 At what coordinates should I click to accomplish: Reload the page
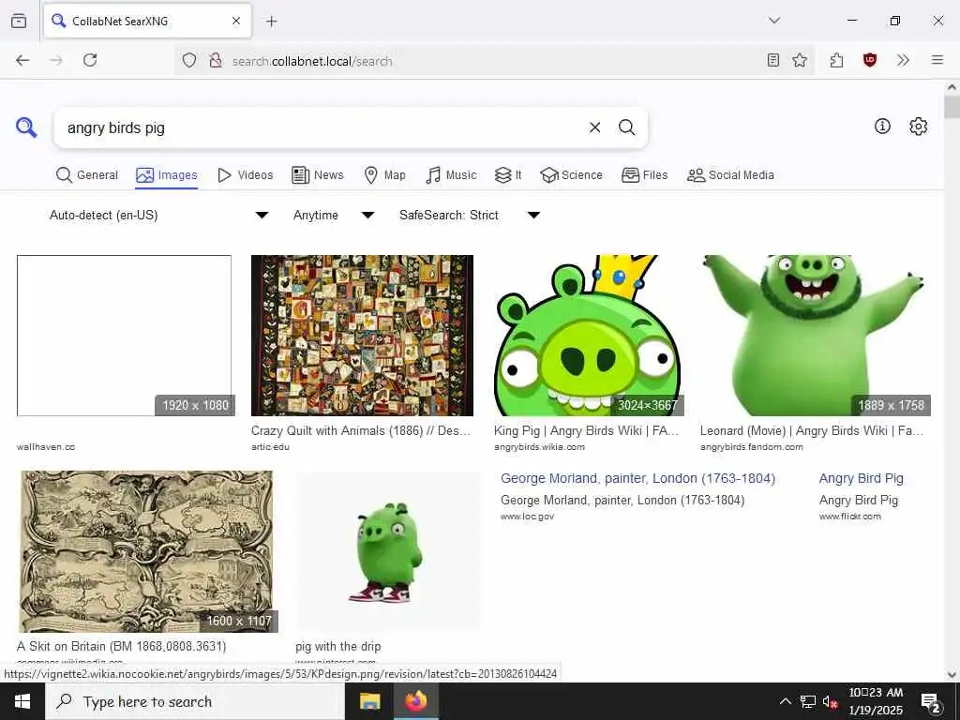pyautogui.click(x=90, y=60)
